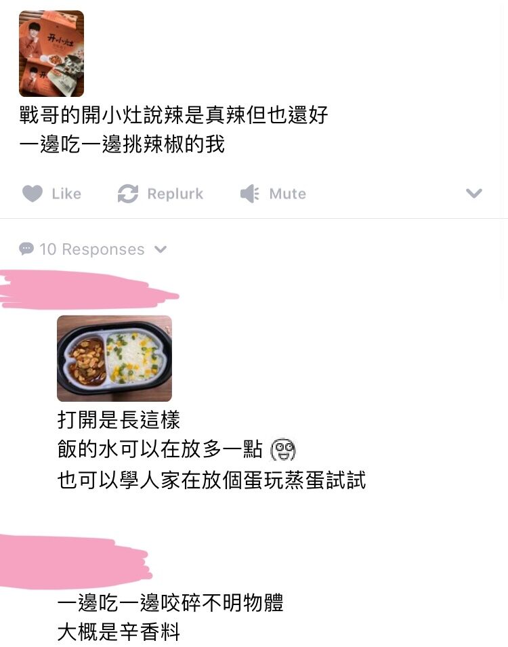Viewport: 508px width, 647px height.
Task: Toggle Like on this plurk
Action: coord(51,194)
